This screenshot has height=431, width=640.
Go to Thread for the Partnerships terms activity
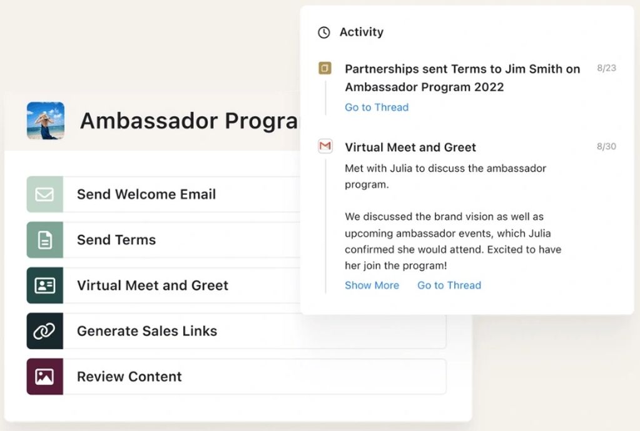[x=377, y=107]
